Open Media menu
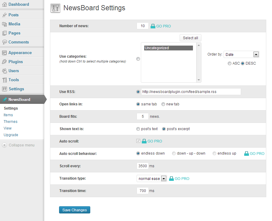The height and width of the screenshot is (221, 272). 15,24
